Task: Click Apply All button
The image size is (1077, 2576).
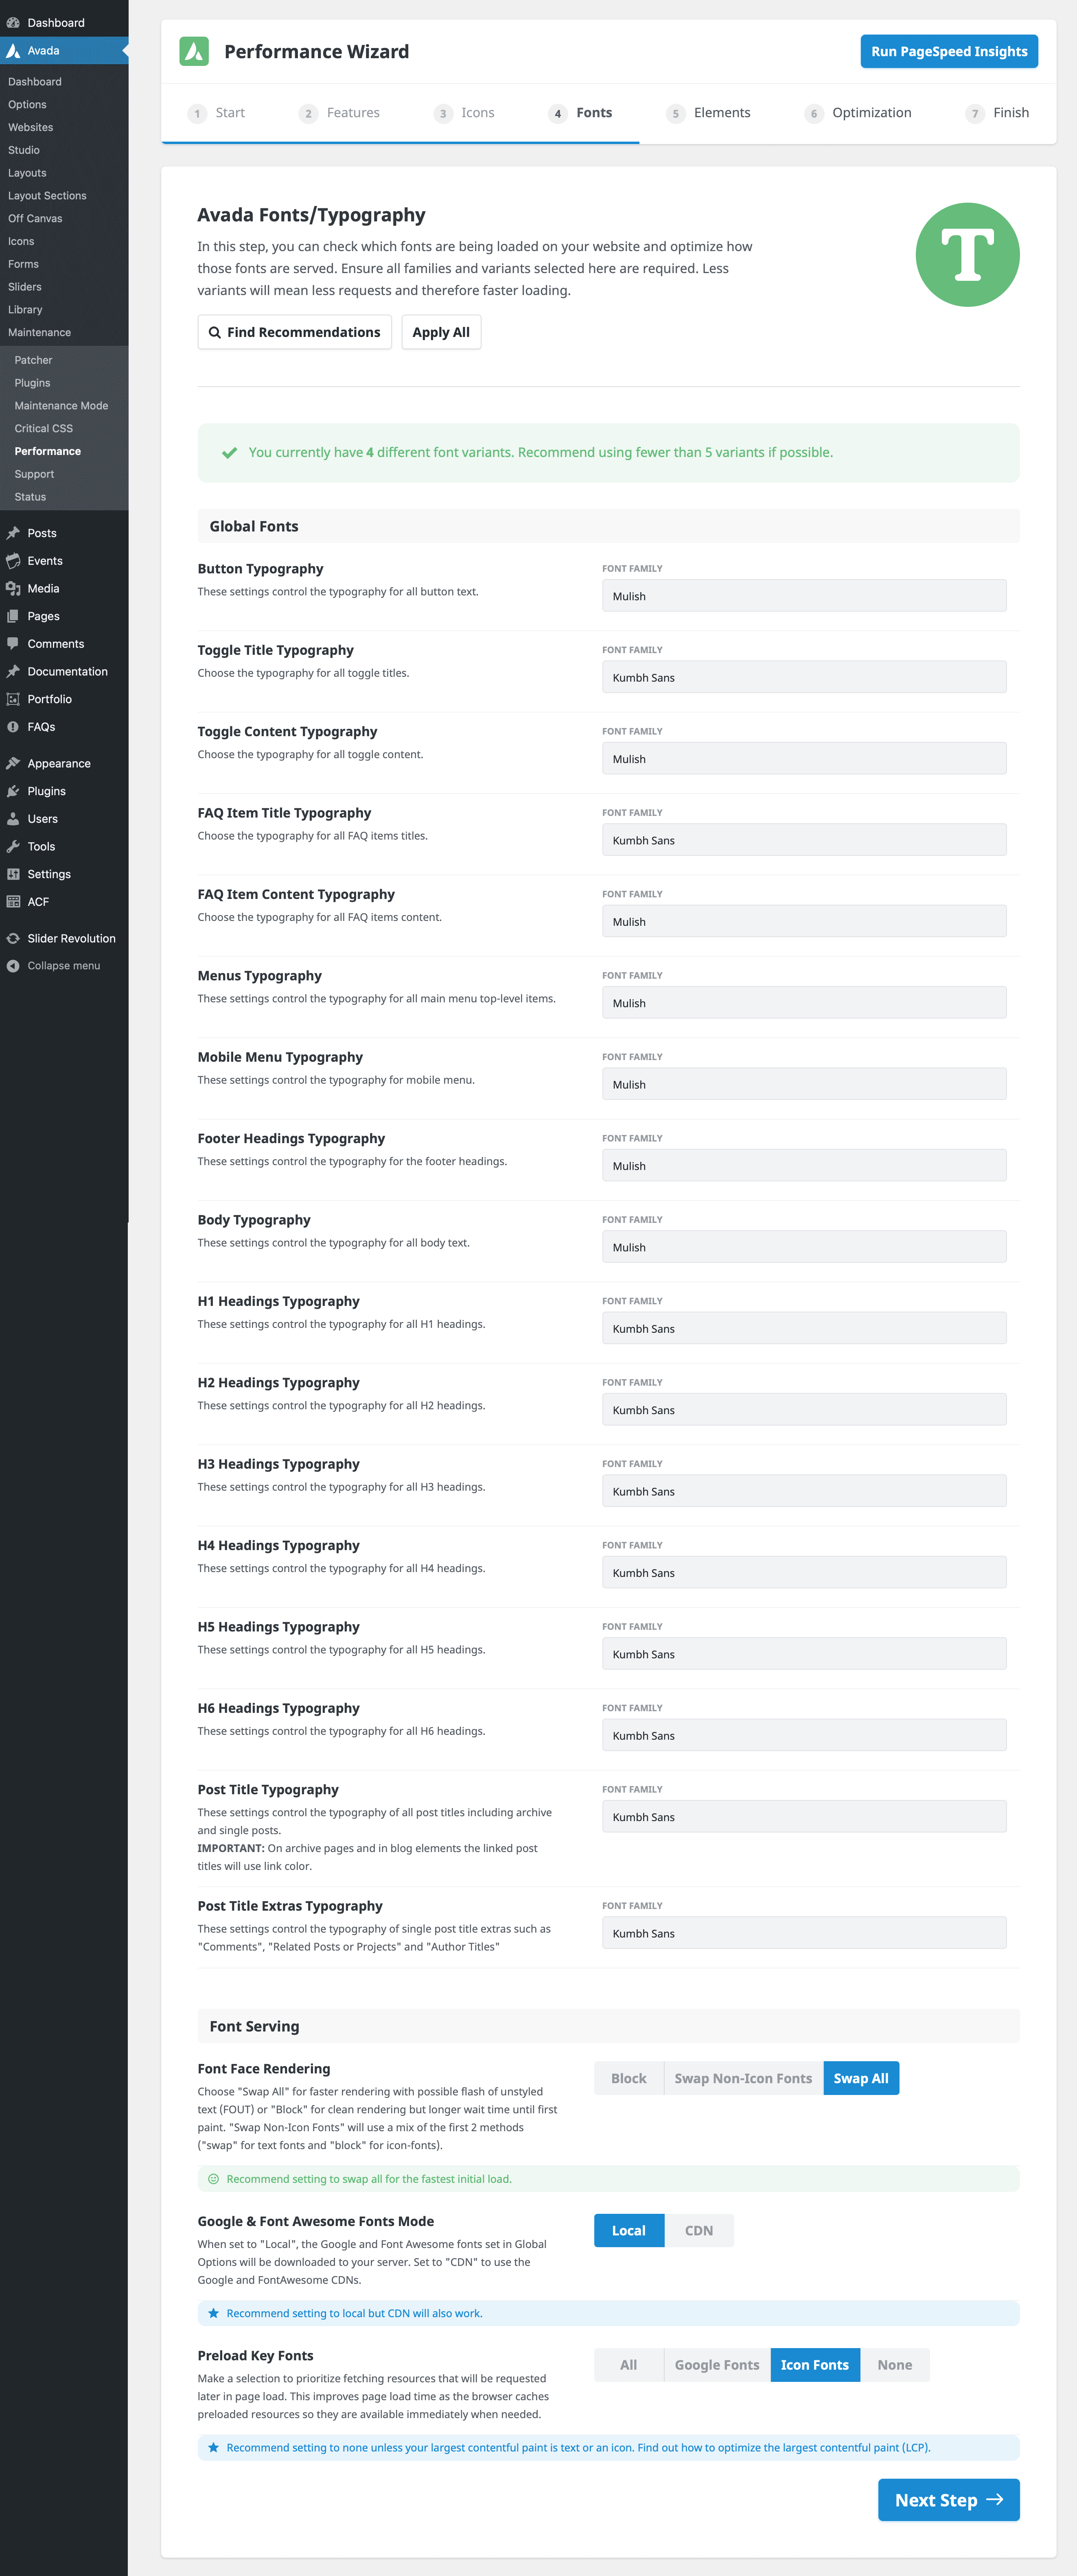Action: pyautogui.click(x=441, y=332)
